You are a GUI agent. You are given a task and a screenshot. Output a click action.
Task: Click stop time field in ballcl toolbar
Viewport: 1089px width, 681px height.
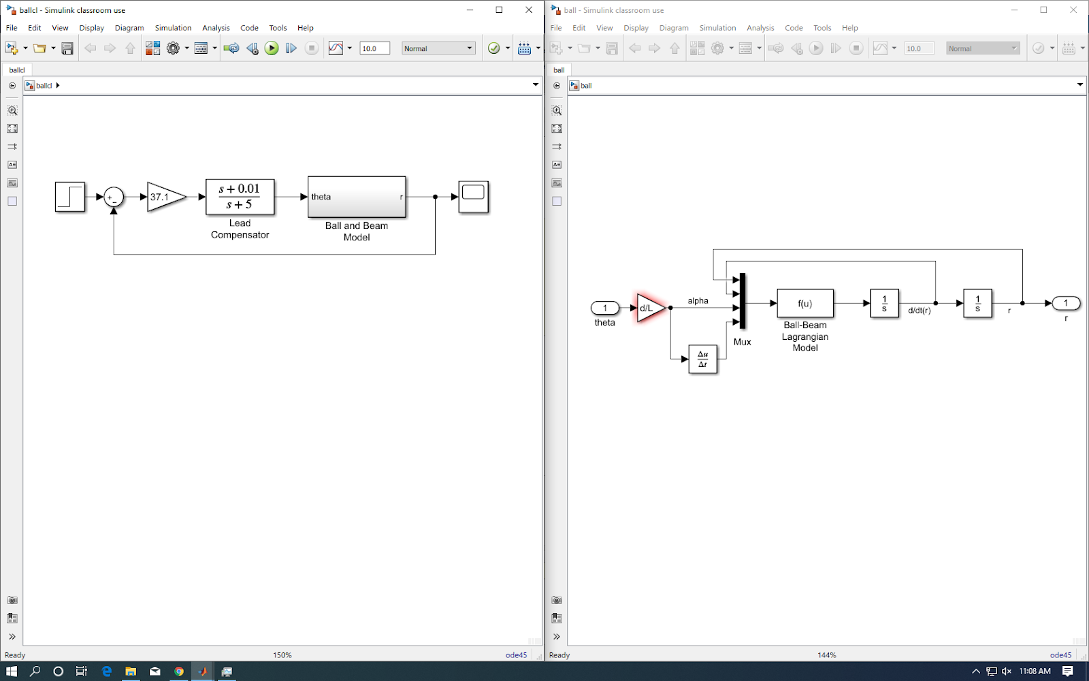pos(374,48)
